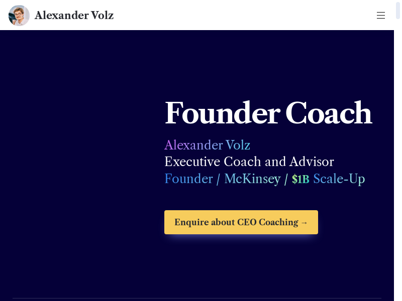Screen dimensions: 402x301
Task: Click the Founder Coach main heading
Action: pyautogui.click(x=268, y=113)
